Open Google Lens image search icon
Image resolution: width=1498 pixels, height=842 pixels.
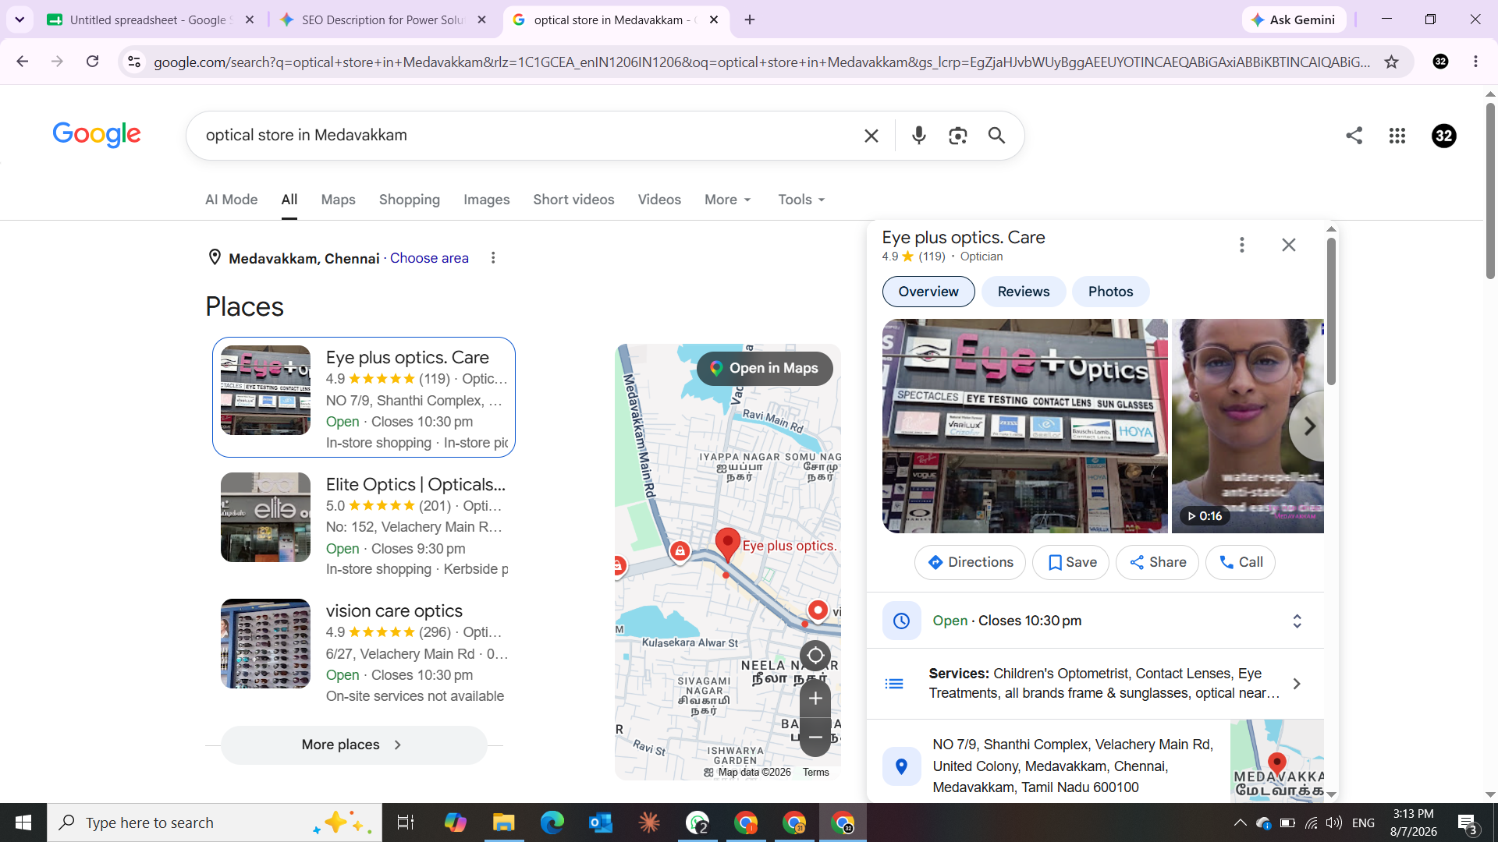coord(957,136)
